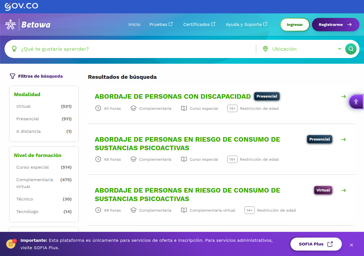This screenshot has height=256, width=364.
Task: Click the book icon beside Complementaria virtual
Action: pyautogui.click(x=184, y=210)
